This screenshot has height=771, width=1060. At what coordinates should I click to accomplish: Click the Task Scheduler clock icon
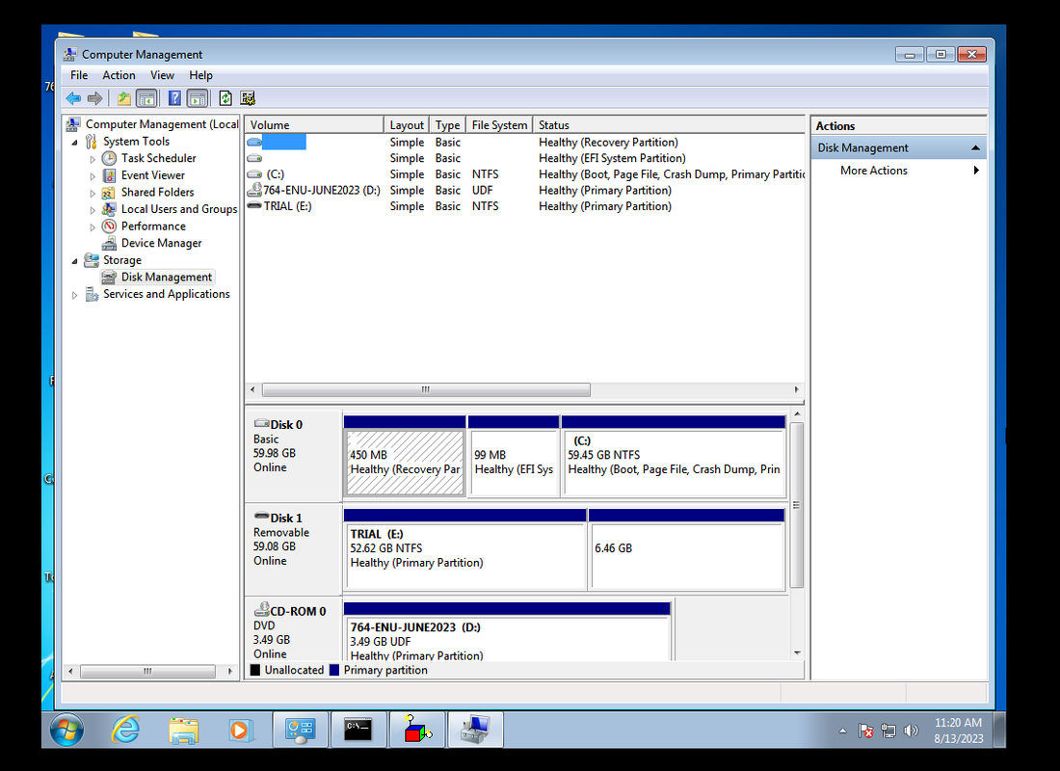pyautogui.click(x=109, y=158)
